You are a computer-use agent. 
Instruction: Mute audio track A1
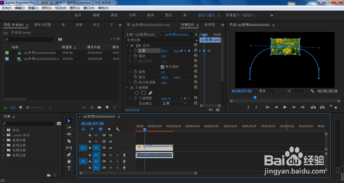[111, 155]
